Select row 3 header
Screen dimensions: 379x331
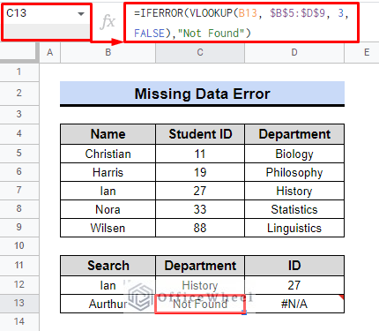click(x=19, y=114)
